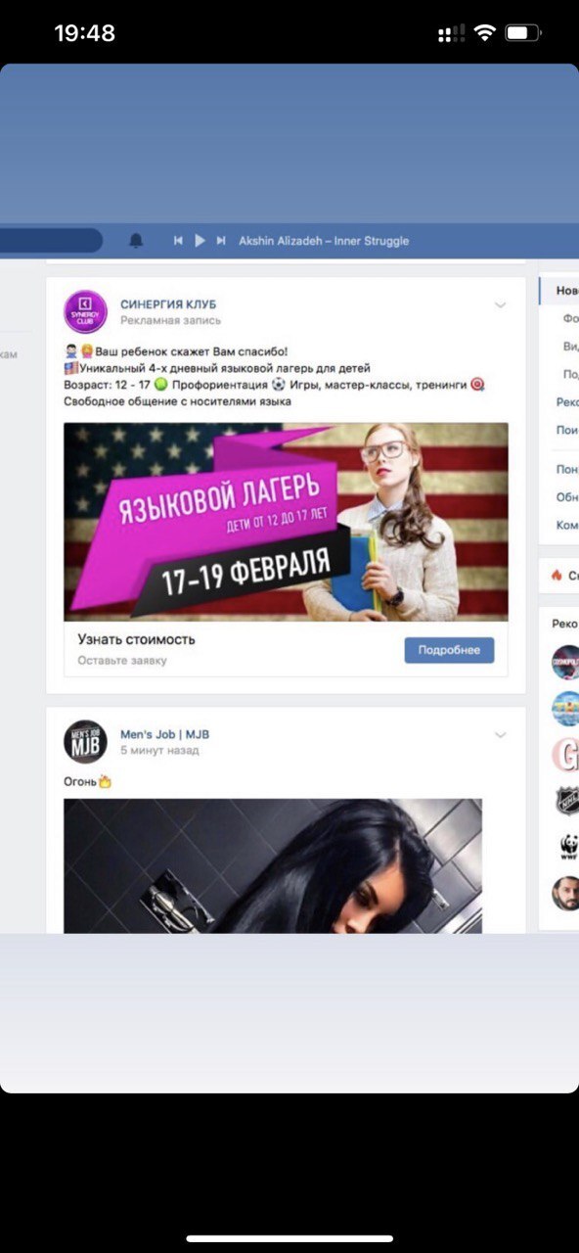The height and width of the screenshot is (1253, 579).
Task: Click the Узнать стоимость link
Action: pos(137,639)
